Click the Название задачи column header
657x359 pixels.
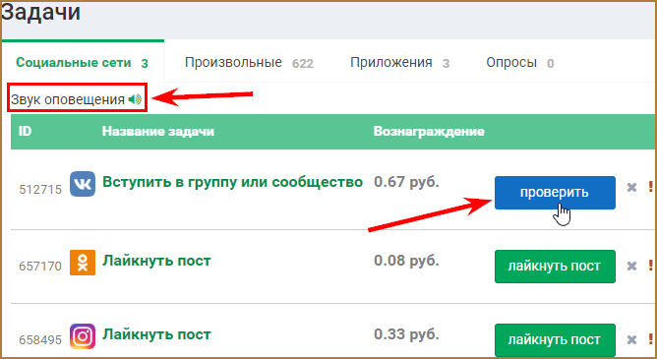(158, 132)
